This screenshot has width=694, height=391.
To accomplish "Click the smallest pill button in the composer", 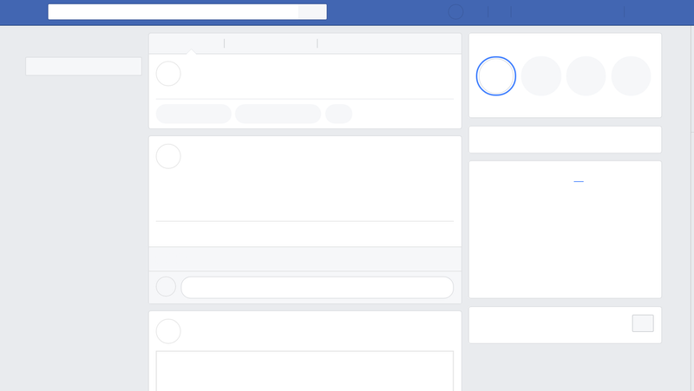I will tap(338, 114).
